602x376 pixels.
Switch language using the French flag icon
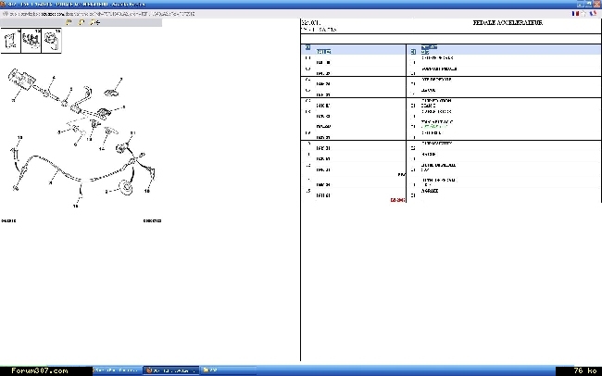pos(575,14)
